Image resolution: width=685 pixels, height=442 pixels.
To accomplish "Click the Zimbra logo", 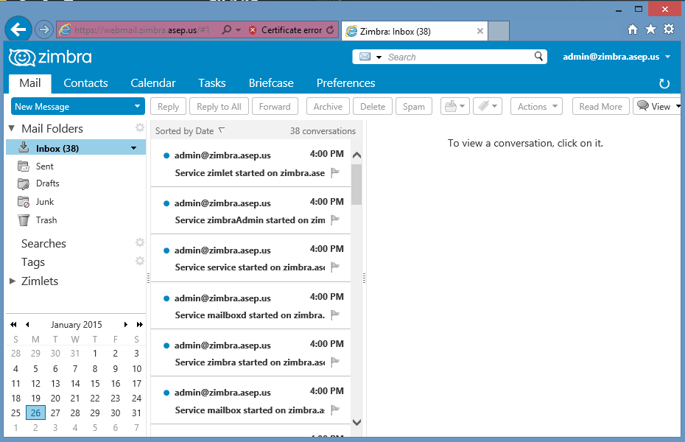I will [x=50, y=57].
